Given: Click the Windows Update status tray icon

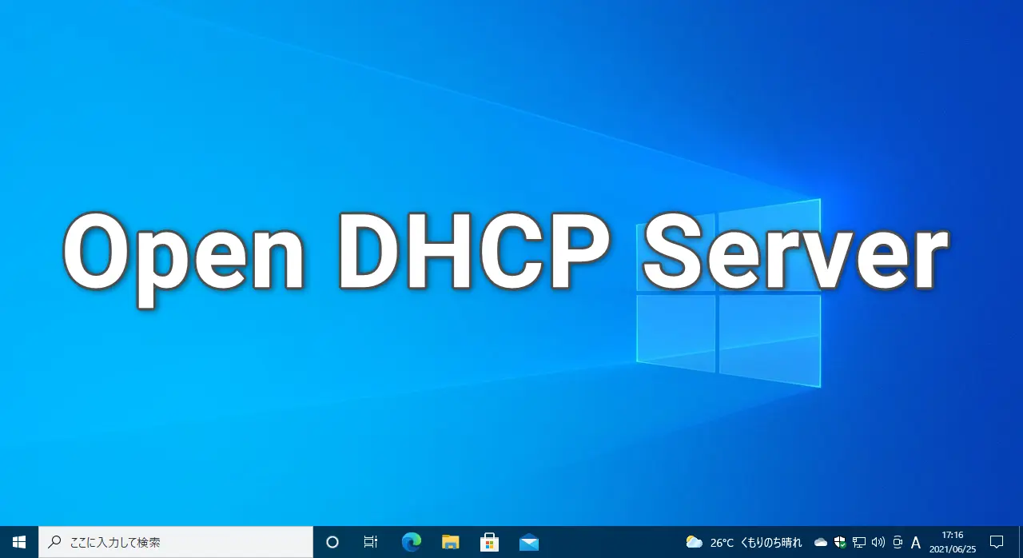Looking at the screenshot, I should (897, 542).
